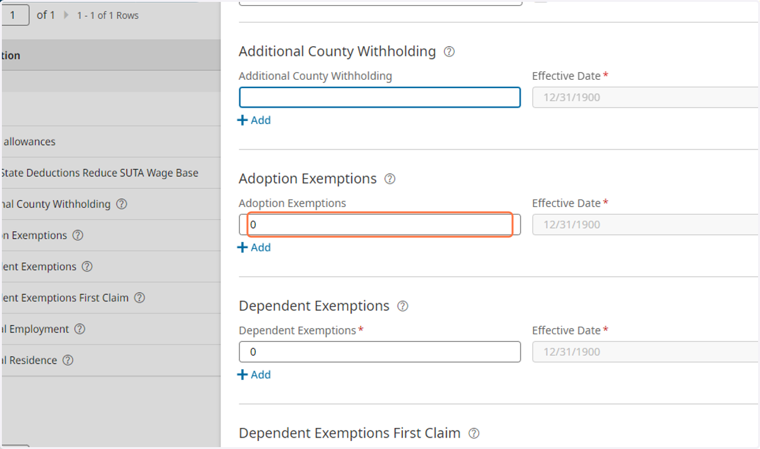Click the 'Additional County Withholding' section heading

tap(338, 51)
